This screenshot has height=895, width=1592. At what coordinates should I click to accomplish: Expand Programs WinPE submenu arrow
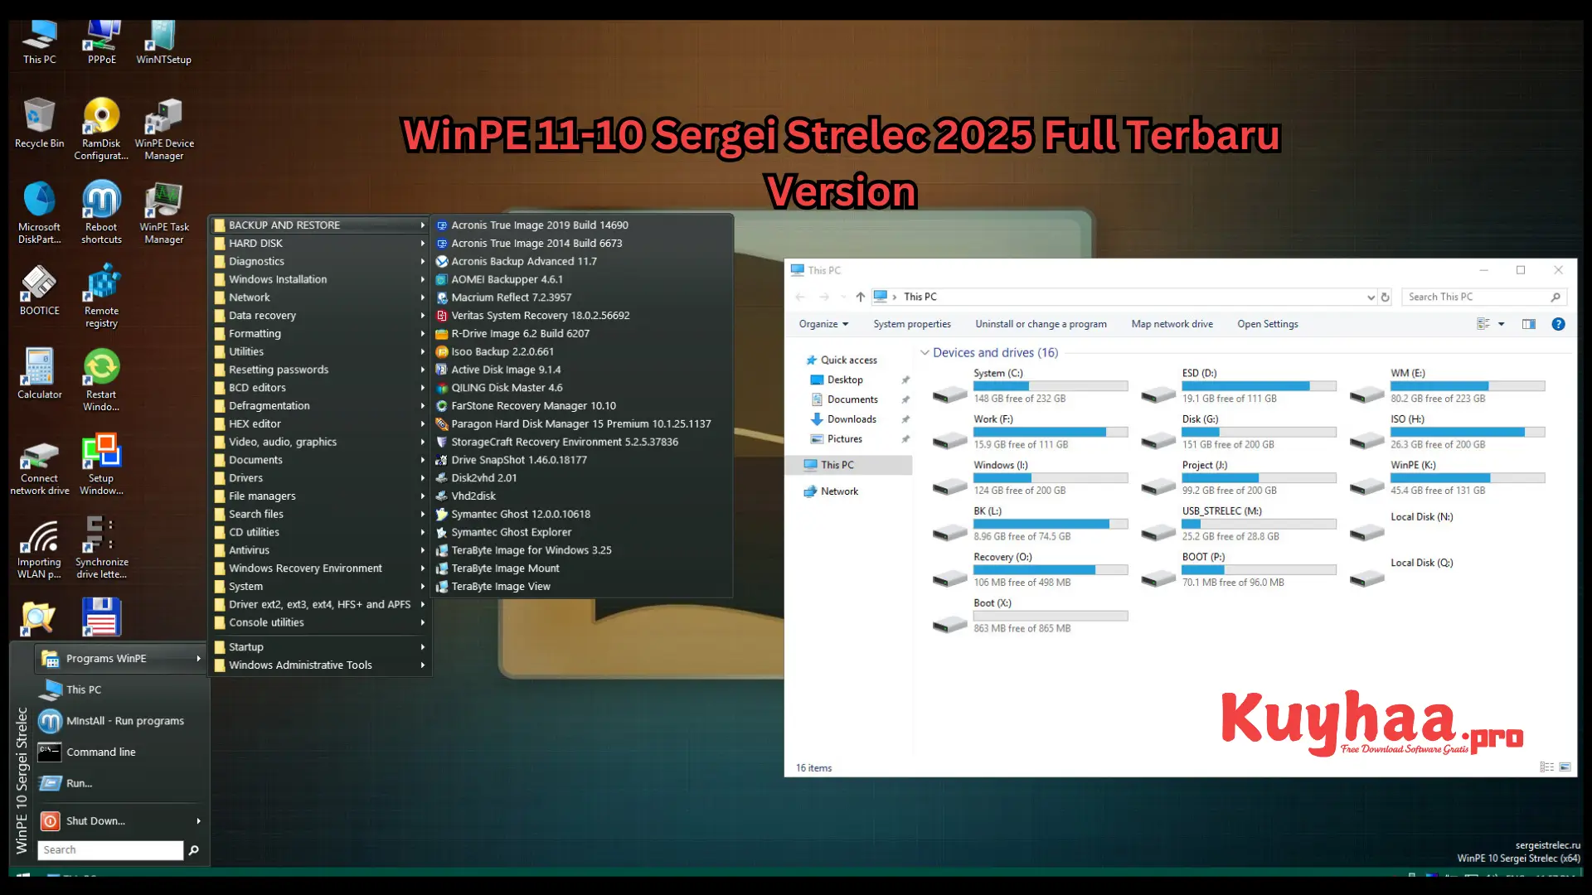197,657
